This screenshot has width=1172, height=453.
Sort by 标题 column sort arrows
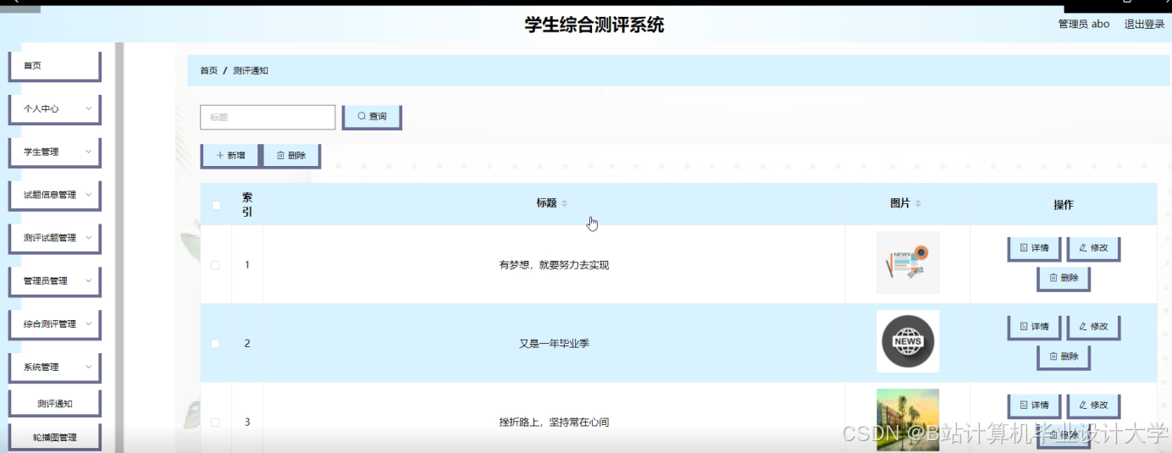[x=565, y=203]
